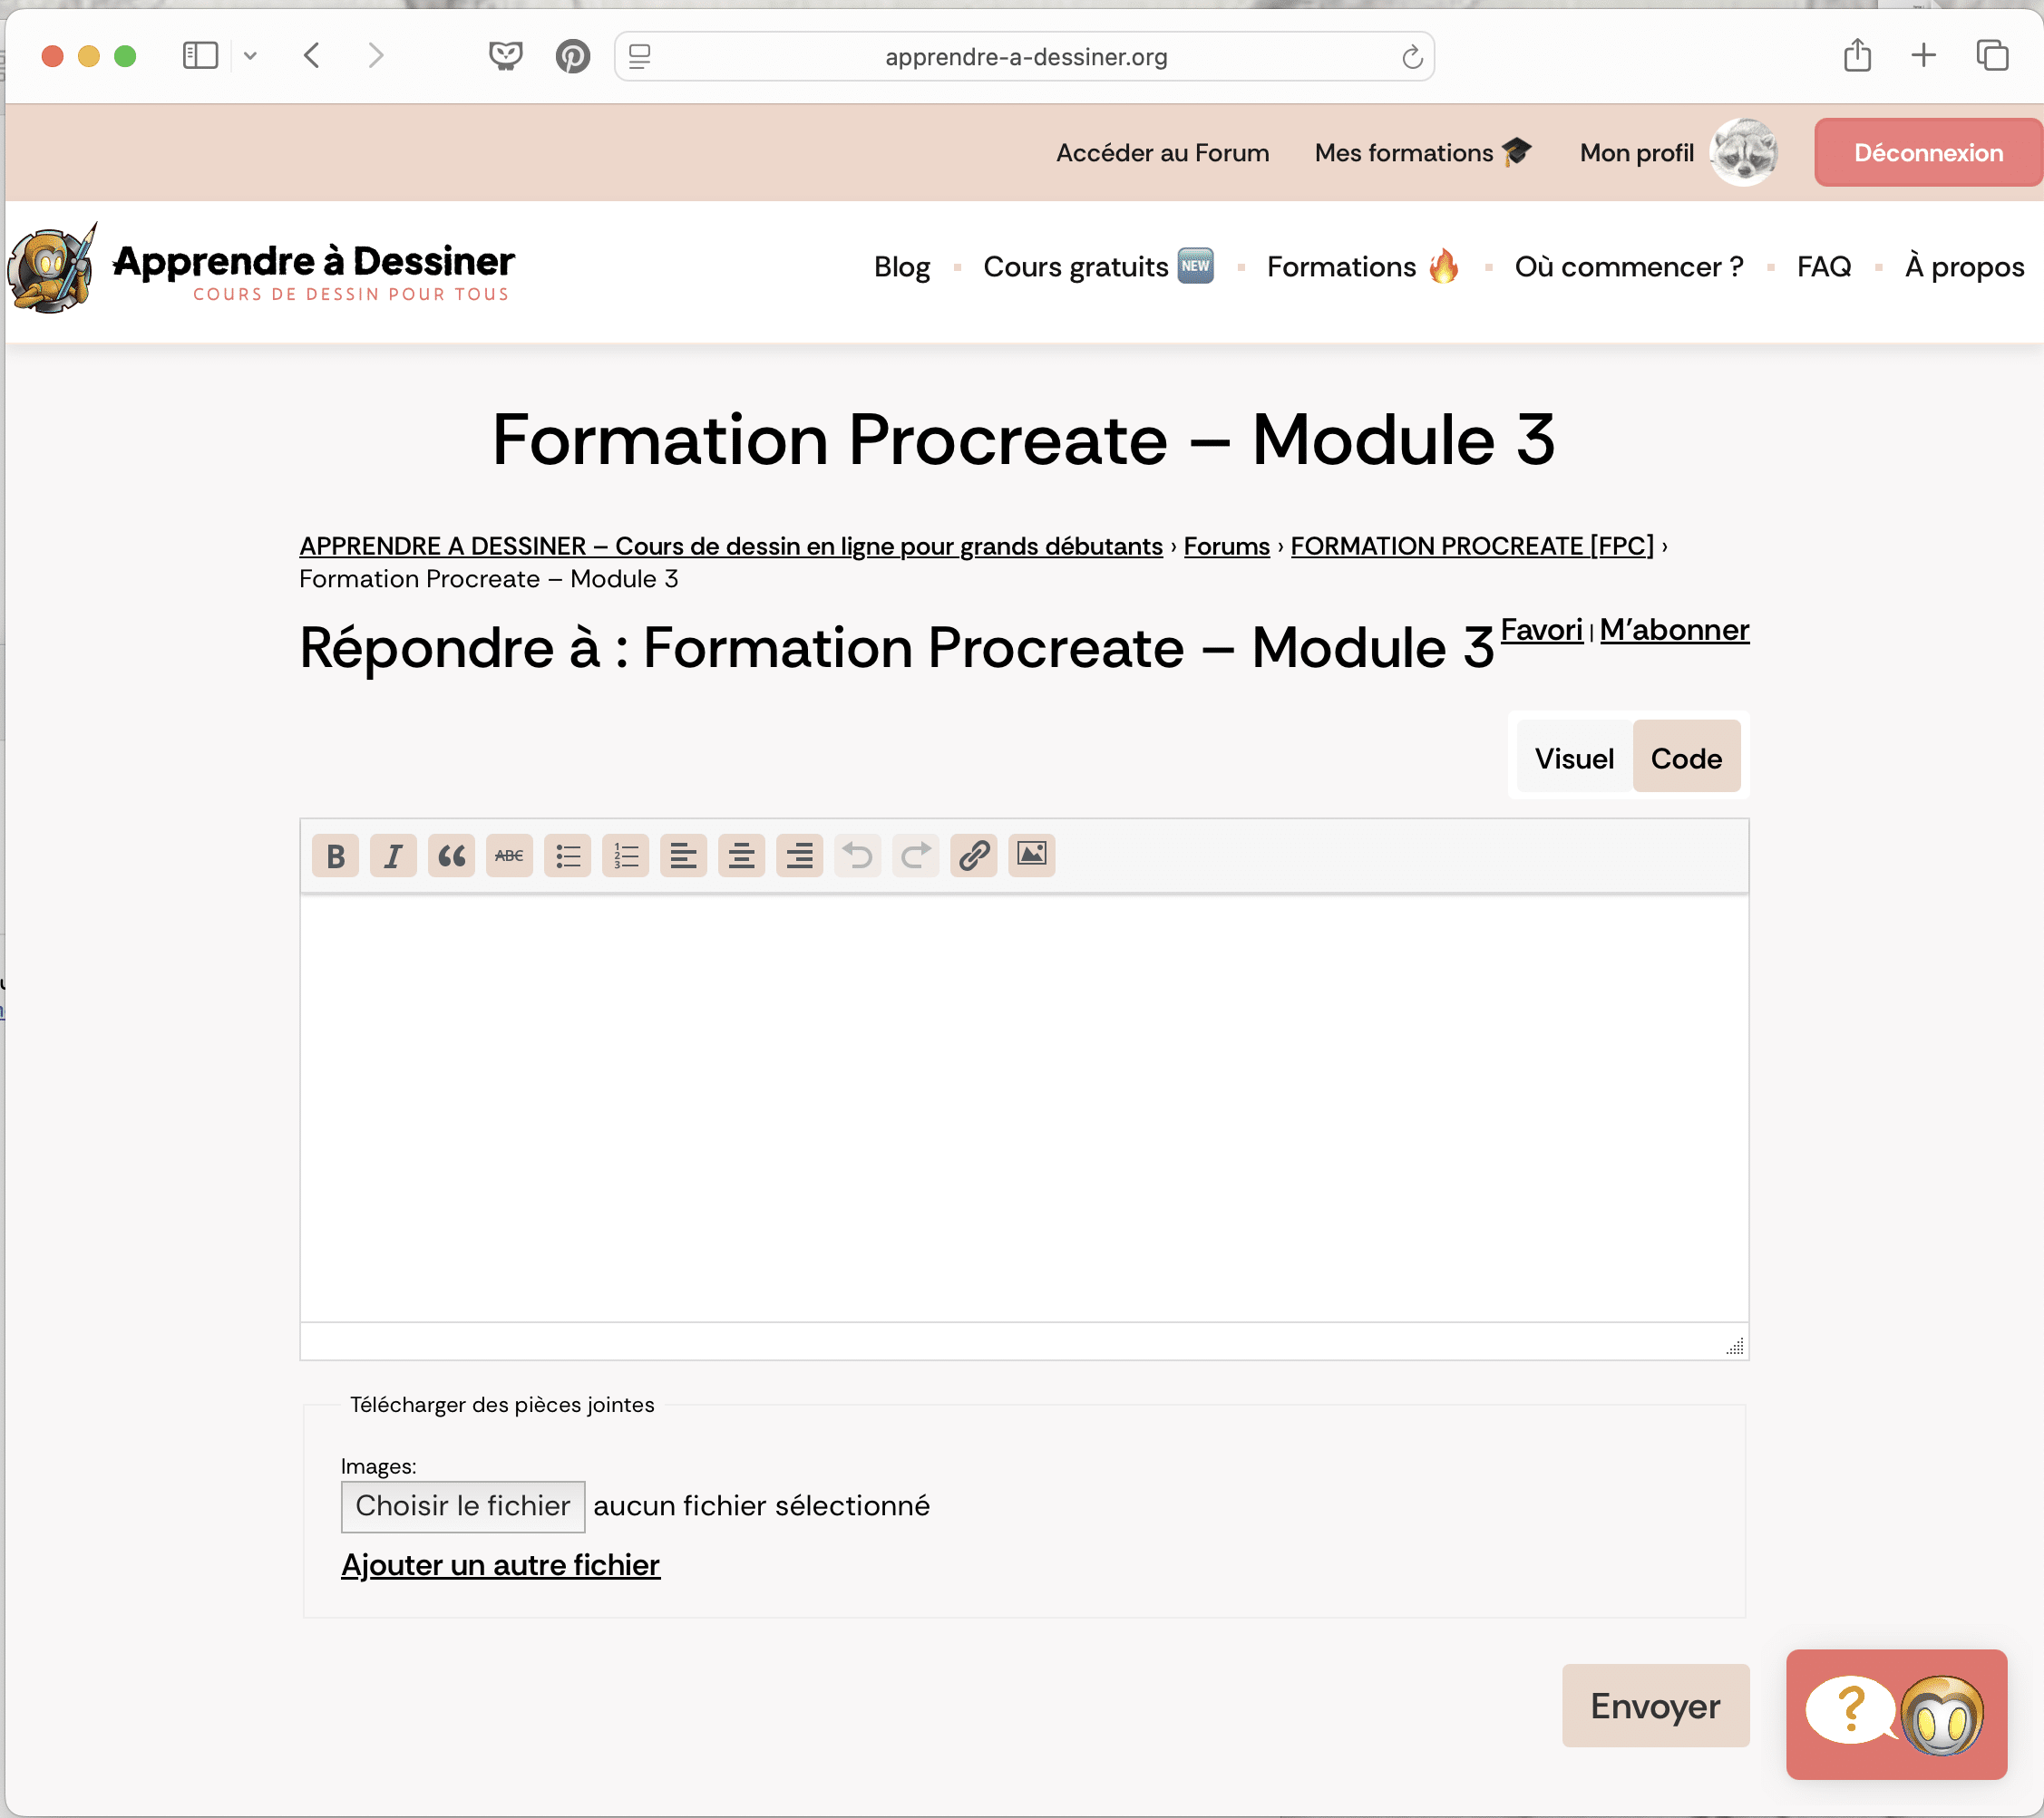Use the editor resize handle

[x=1735, y=1346]
